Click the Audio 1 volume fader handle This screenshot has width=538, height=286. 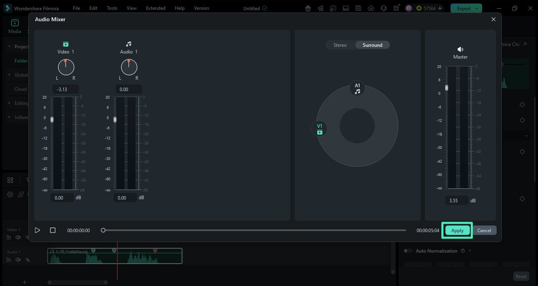[115, 120]
